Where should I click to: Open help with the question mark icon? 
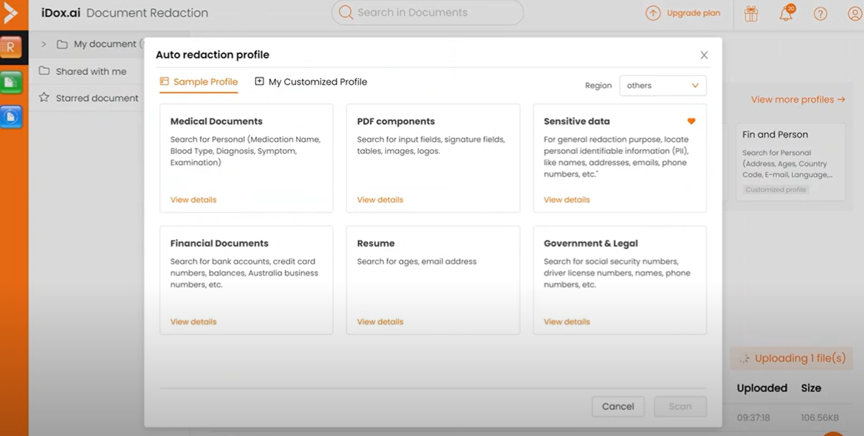(820, 13)
